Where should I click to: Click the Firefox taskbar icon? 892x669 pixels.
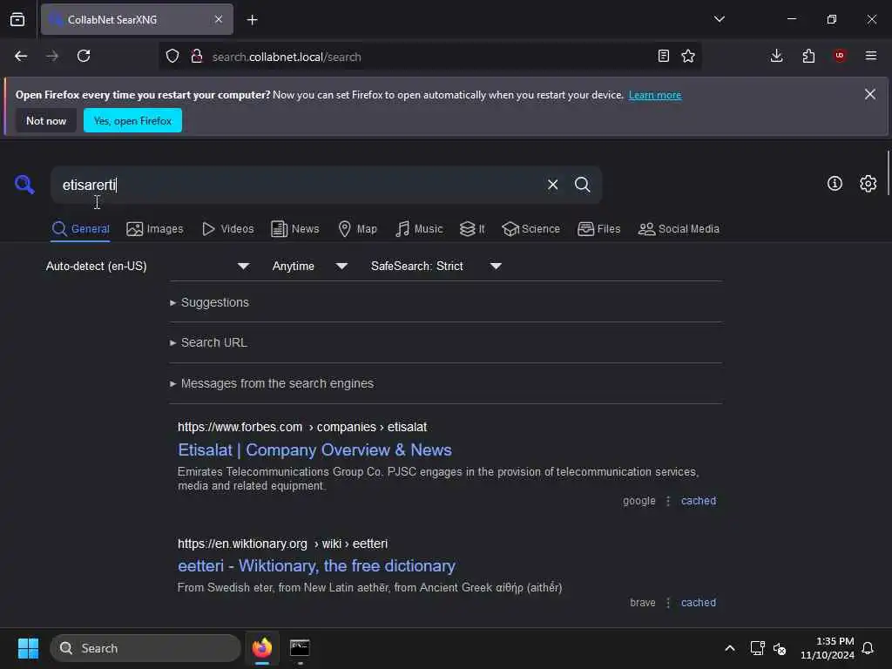(x=262, y=648)
